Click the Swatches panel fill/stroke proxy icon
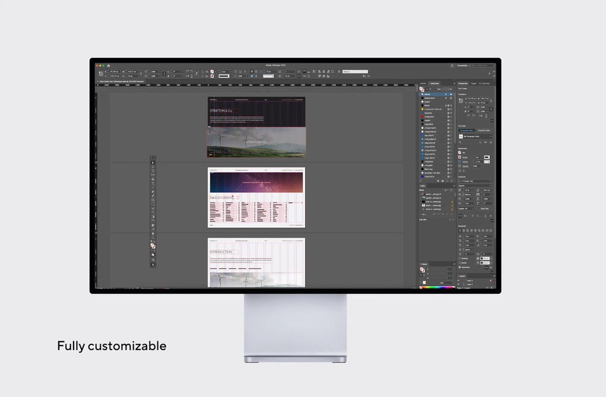This screenshot has height=397, width=606. click(421, 89)
